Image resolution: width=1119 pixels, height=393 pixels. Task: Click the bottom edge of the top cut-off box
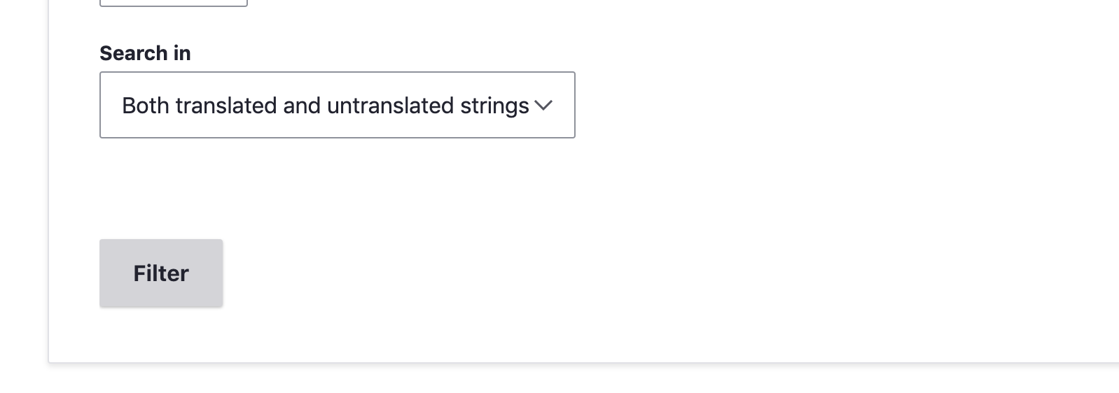click(174, 6)
